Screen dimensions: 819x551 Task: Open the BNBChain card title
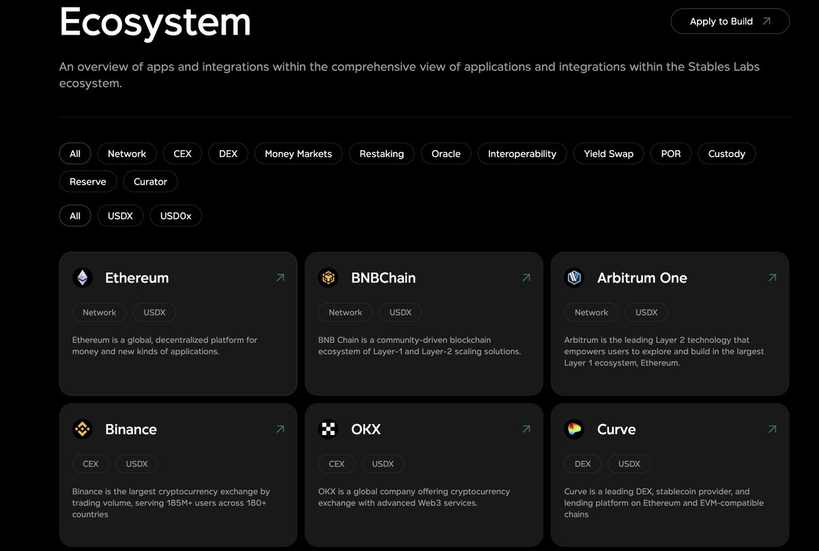point(384,278)
